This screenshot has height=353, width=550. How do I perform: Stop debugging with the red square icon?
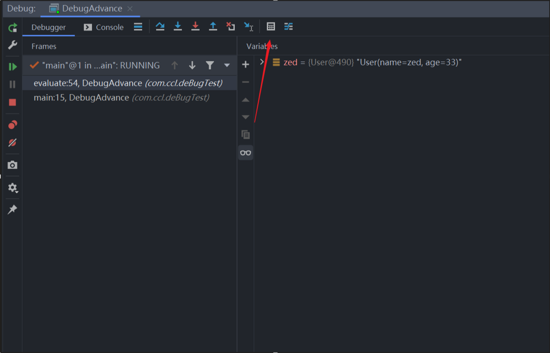coord(13,102)
